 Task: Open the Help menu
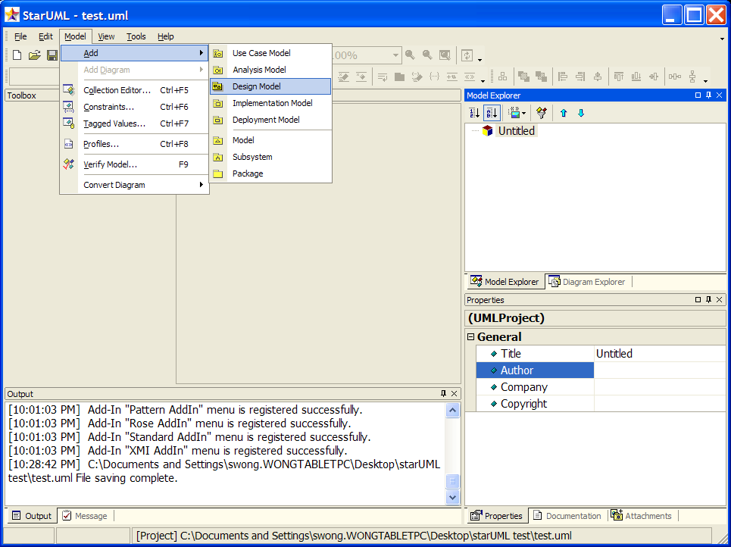coord(165,36)
